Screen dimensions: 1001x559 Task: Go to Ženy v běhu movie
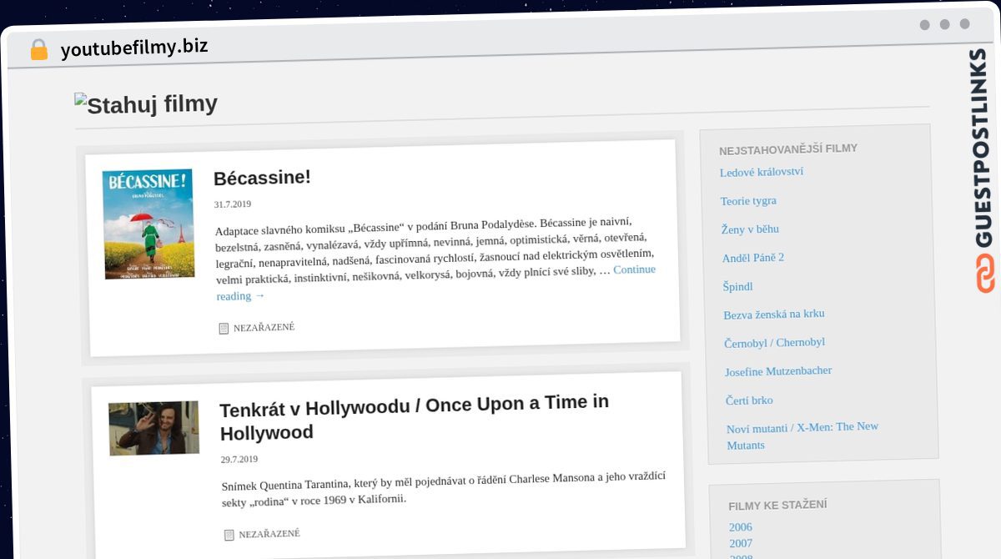(750, 229)
